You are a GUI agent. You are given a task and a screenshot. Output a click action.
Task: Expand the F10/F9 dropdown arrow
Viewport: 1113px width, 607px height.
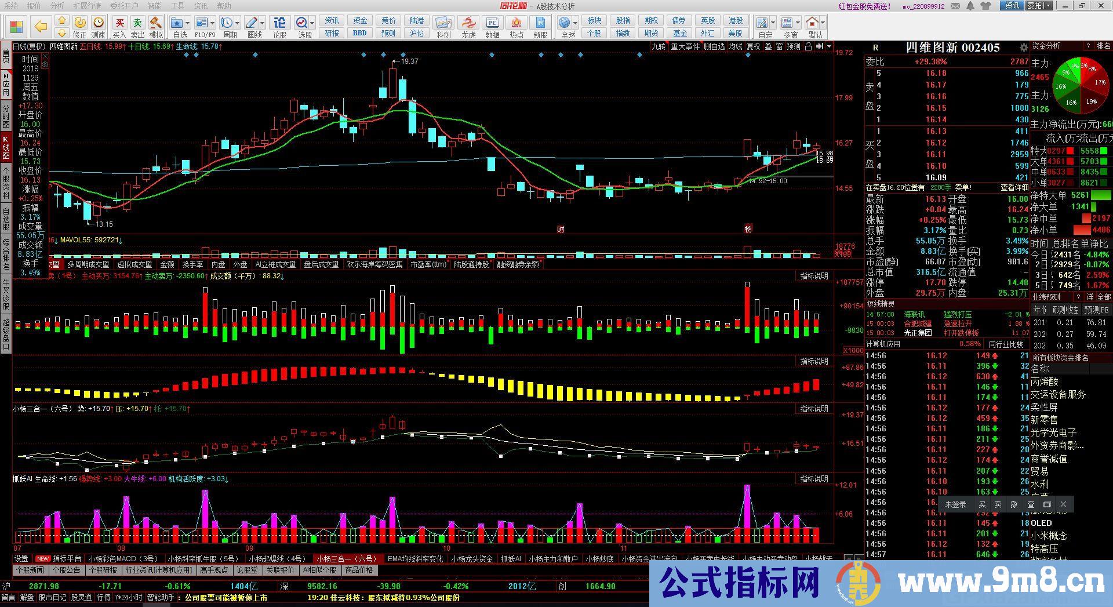click(x=212, y=23)
